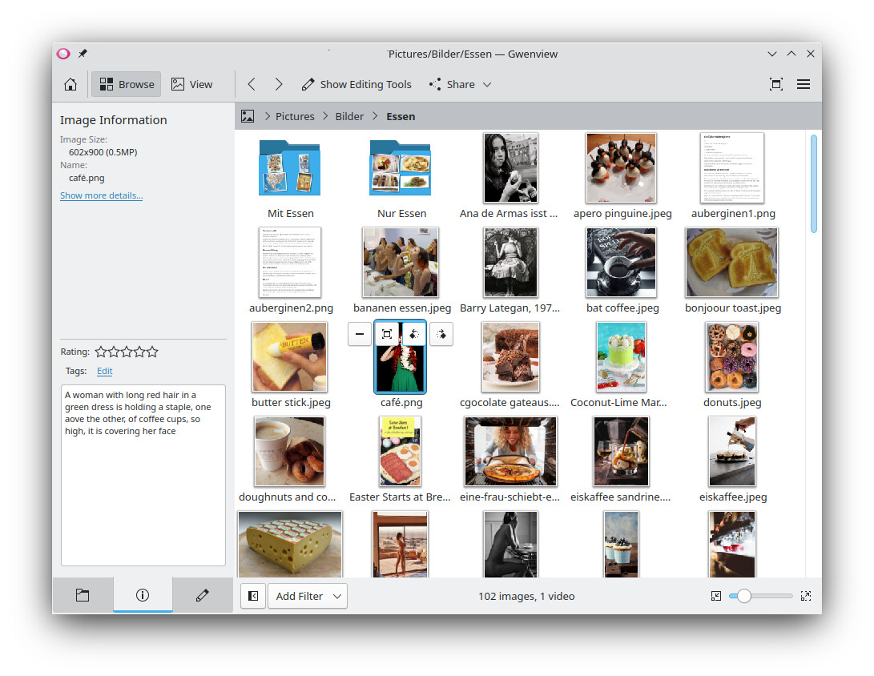Rotate café.png thumbnail left

[x=413, y=334]
